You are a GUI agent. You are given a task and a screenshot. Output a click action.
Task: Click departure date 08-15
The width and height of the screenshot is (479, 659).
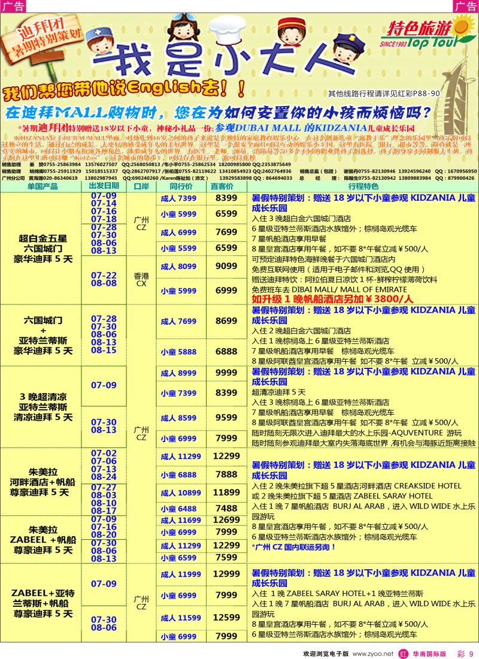104,350
